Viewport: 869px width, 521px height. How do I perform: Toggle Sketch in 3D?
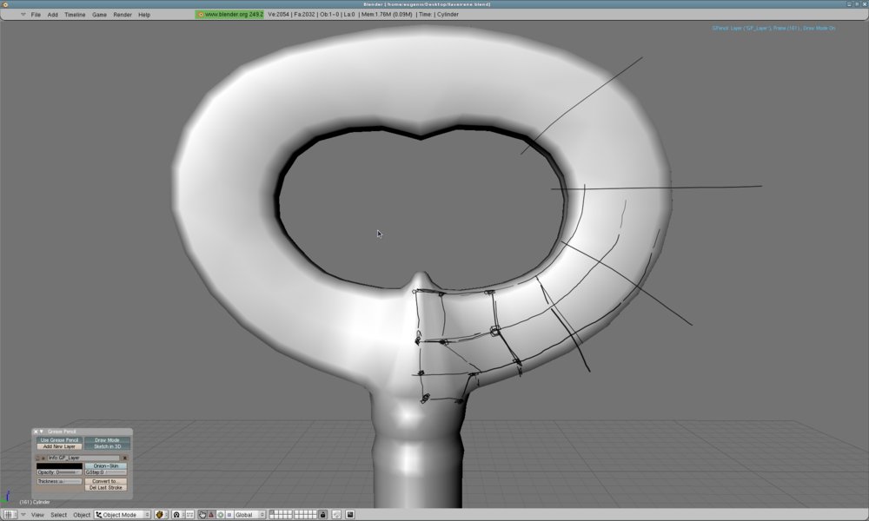coord(107,446)
